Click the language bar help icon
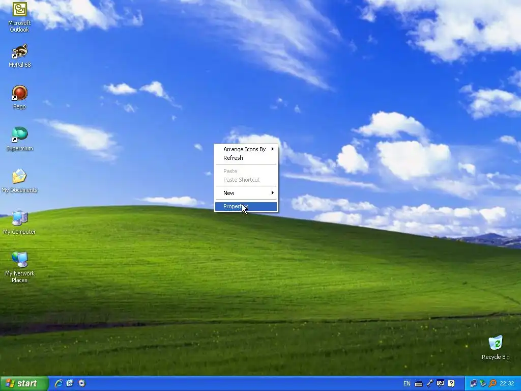This screenshot has width=521, height=391. coord(451,384)
